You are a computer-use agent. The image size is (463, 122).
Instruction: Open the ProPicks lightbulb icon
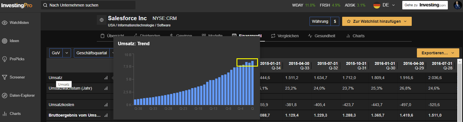pyautogui.click(x=5, y=59)
